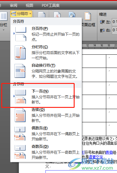Click the 分栏符 column break icon
This screenshot has width=117, height=173.
click(x=20, y=53)
